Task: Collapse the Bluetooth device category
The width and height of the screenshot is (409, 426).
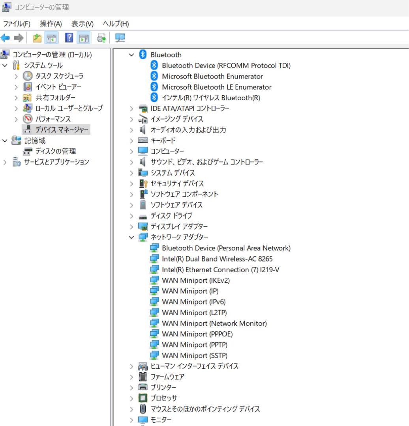Action: 131,55
